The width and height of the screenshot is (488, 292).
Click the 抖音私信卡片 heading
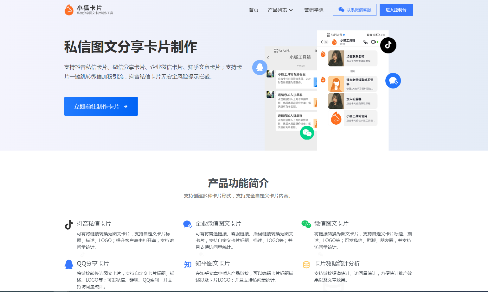[x=94, y=224]
